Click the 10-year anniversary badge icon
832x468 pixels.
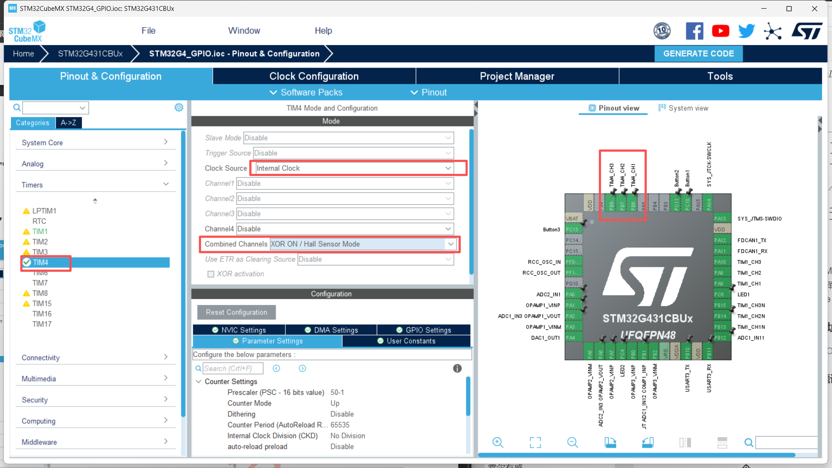pyautogui.click(x=662, y=31)
